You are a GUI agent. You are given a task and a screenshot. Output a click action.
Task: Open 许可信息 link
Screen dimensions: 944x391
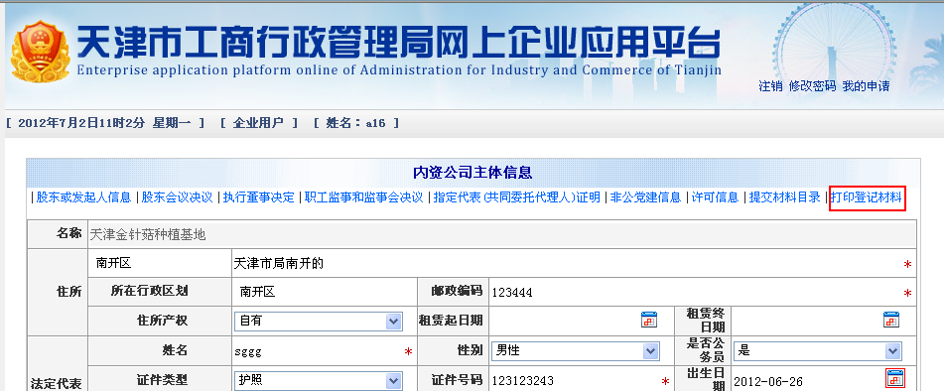point(715,197)
